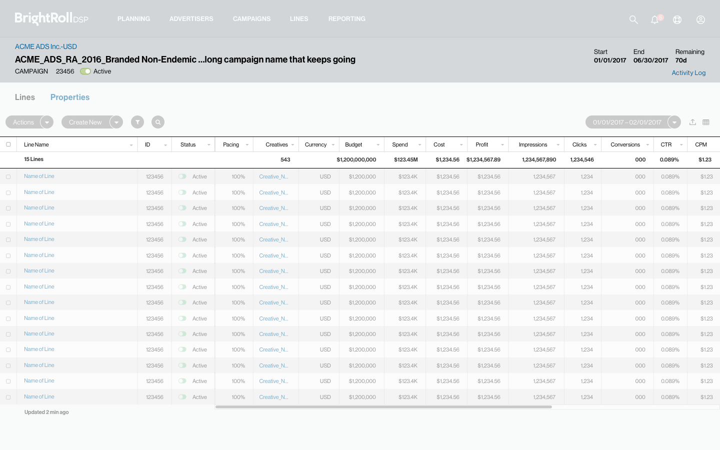The image size is (720, 450).
Task: Check the select-all checkbox in table header
Action: tap(8, 144)
